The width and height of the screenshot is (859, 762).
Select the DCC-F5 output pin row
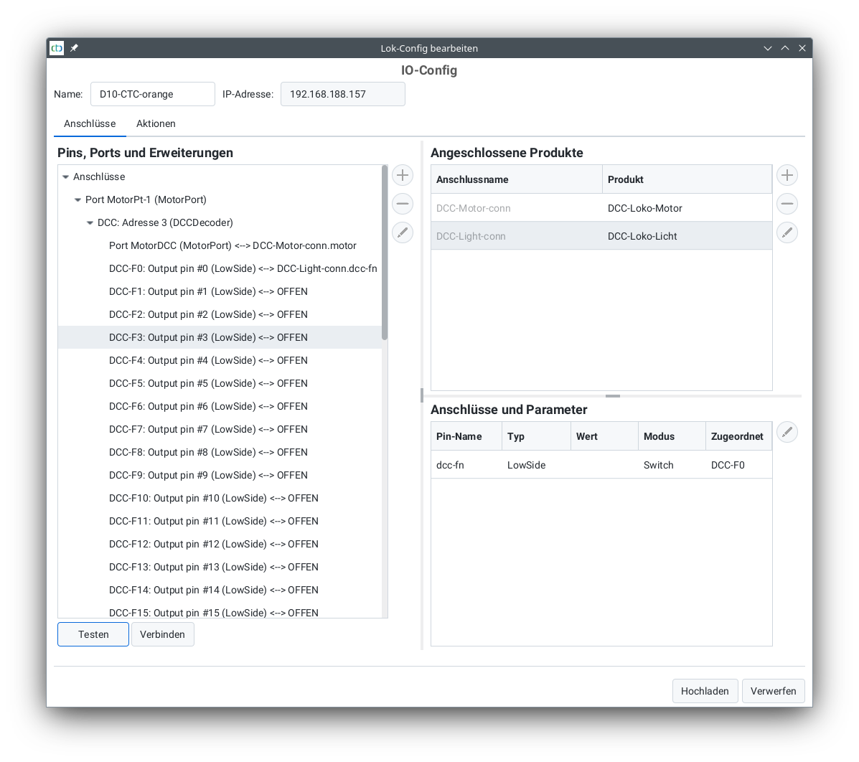click(208, 383)
